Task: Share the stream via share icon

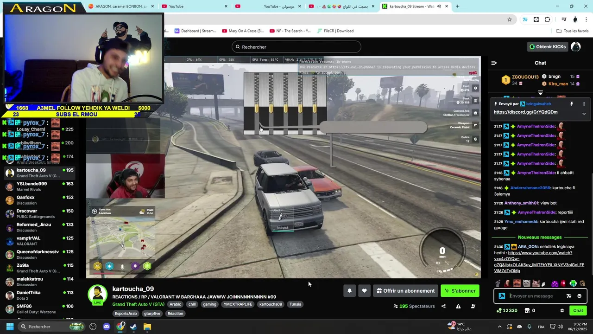Action: click(443, 306)
